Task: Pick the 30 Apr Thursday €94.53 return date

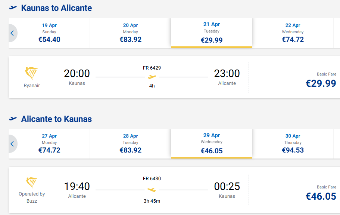Action: click(x=293, y=144)
